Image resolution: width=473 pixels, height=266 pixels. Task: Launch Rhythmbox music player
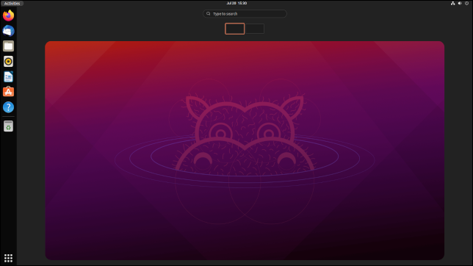tap(9, 62)
